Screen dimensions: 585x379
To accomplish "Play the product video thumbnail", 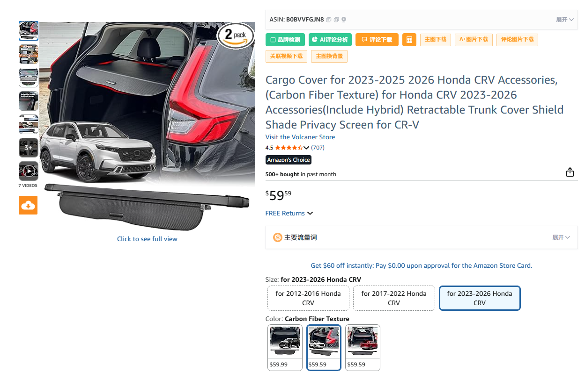I will click(29, 171).
